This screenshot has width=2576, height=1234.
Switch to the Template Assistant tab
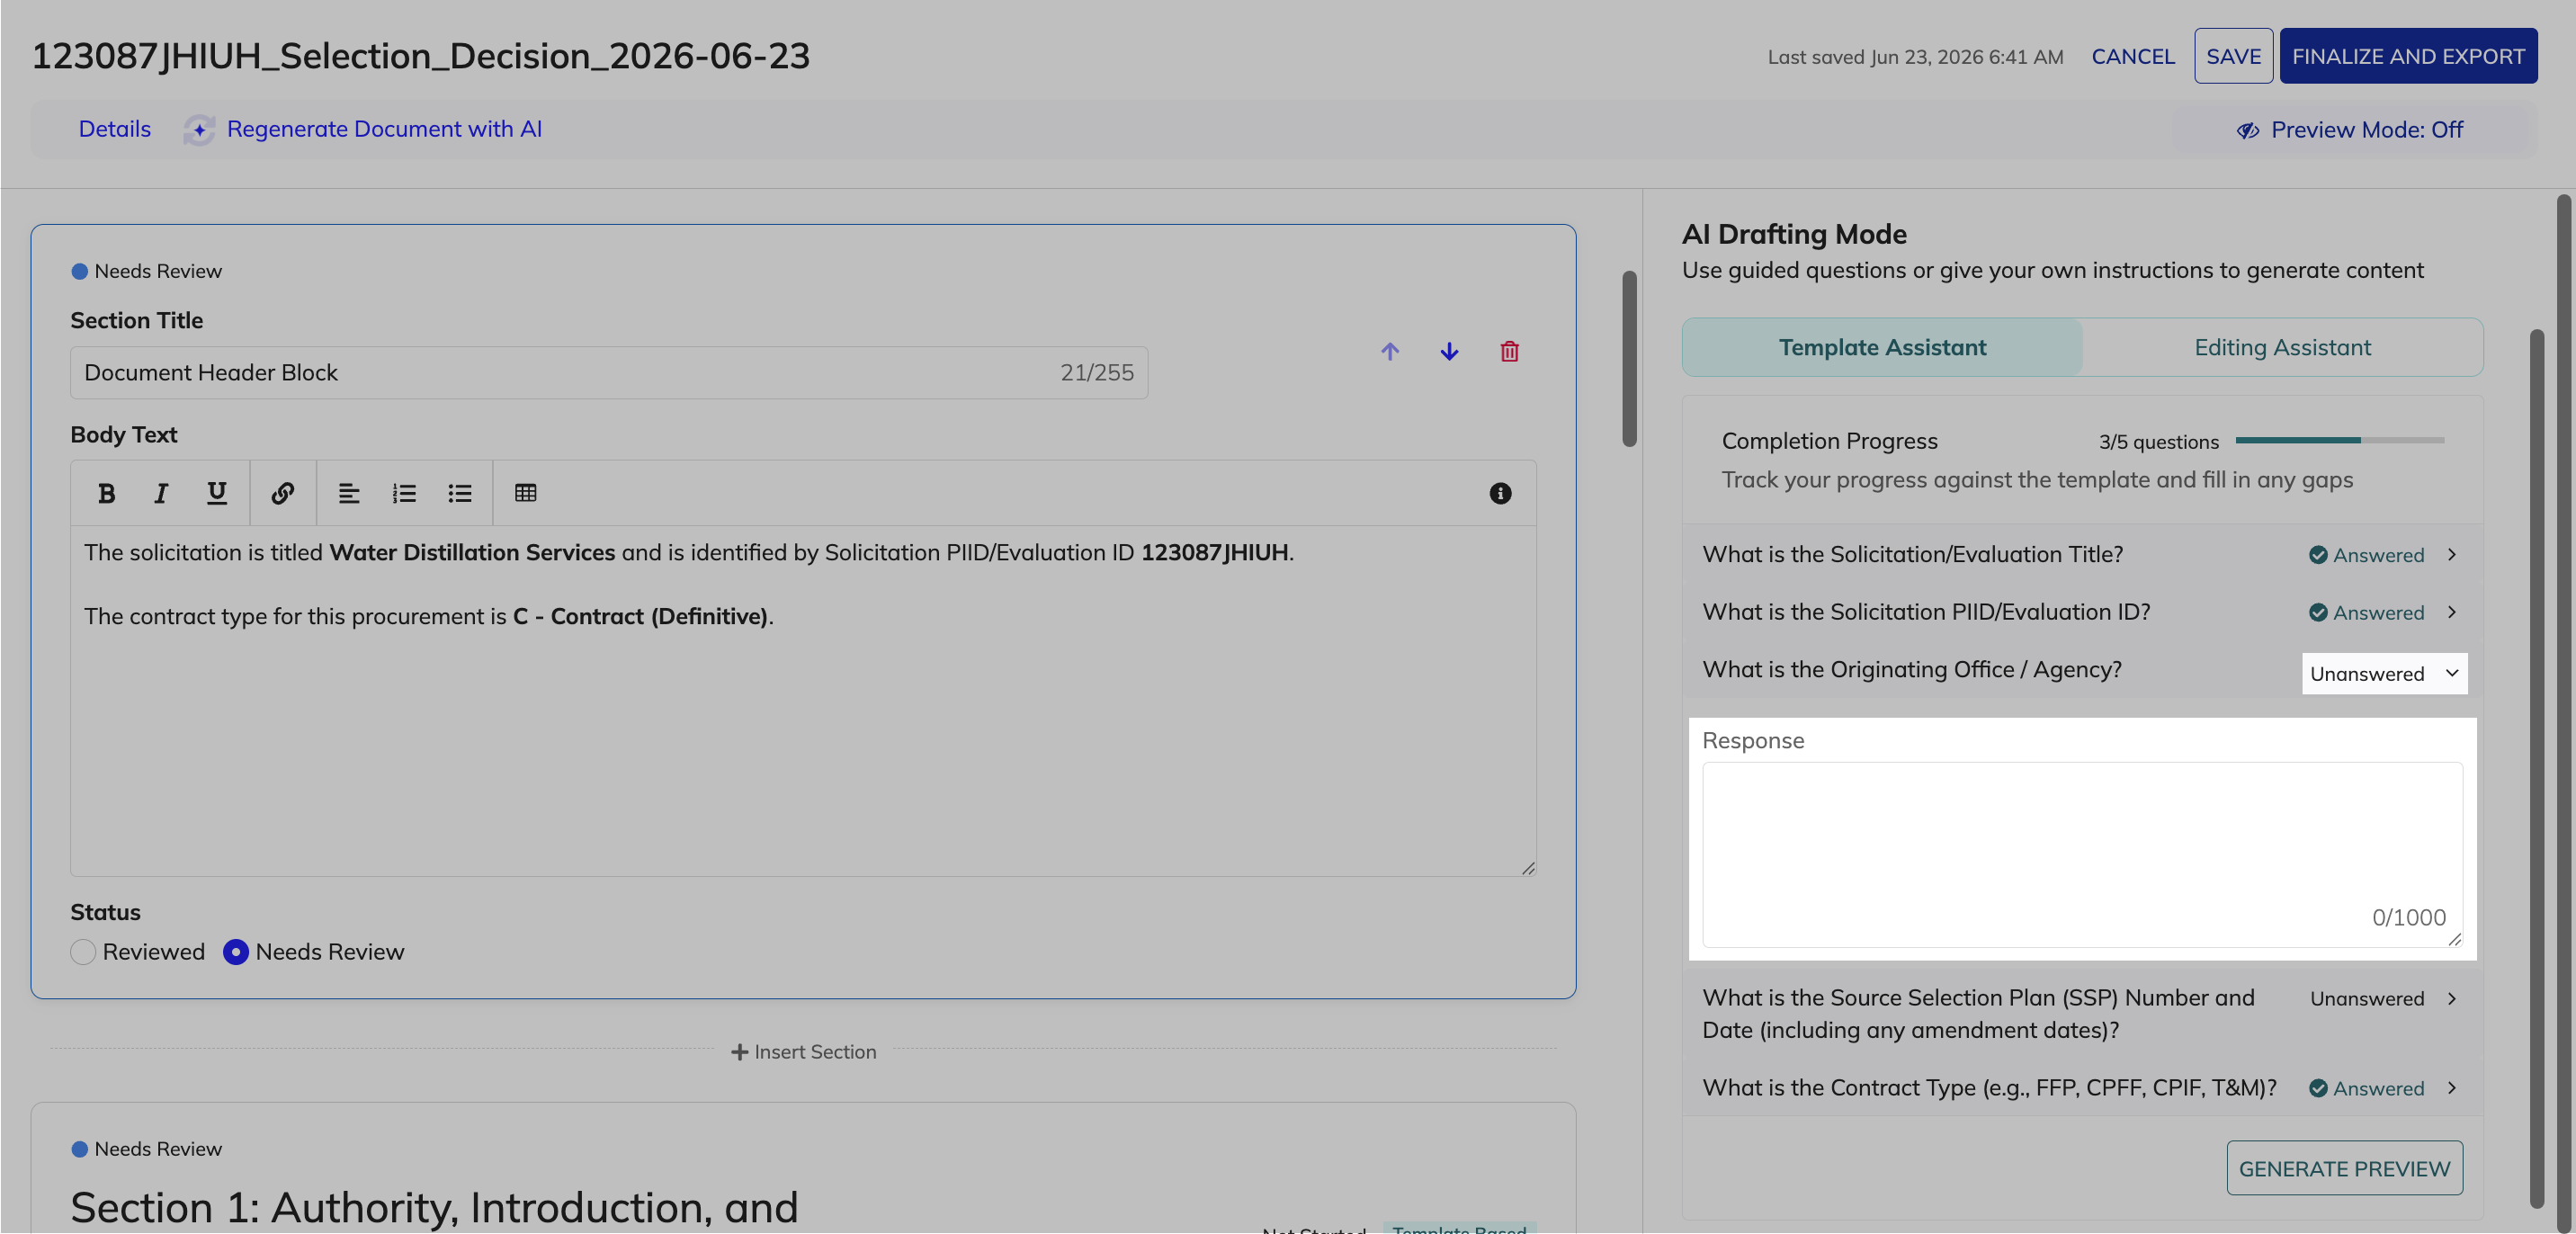tap(1882, 347)
